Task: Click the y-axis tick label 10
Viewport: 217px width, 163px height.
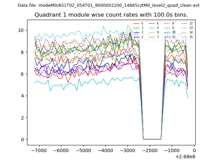Action: click(x=21, y=30)
